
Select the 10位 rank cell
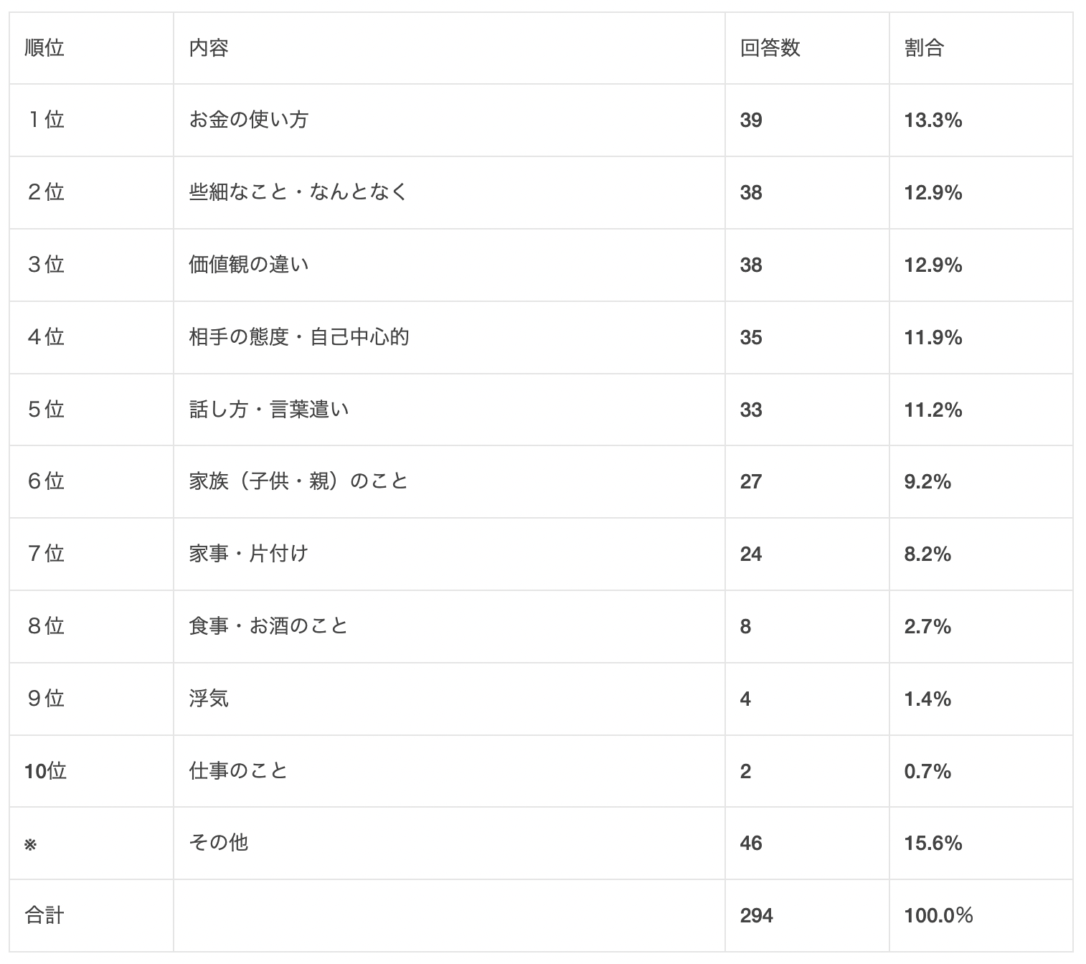tap(45, 771)
